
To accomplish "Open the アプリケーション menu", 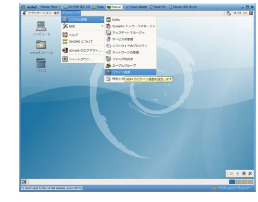I will pyautogui.click(x=40, y=13).
